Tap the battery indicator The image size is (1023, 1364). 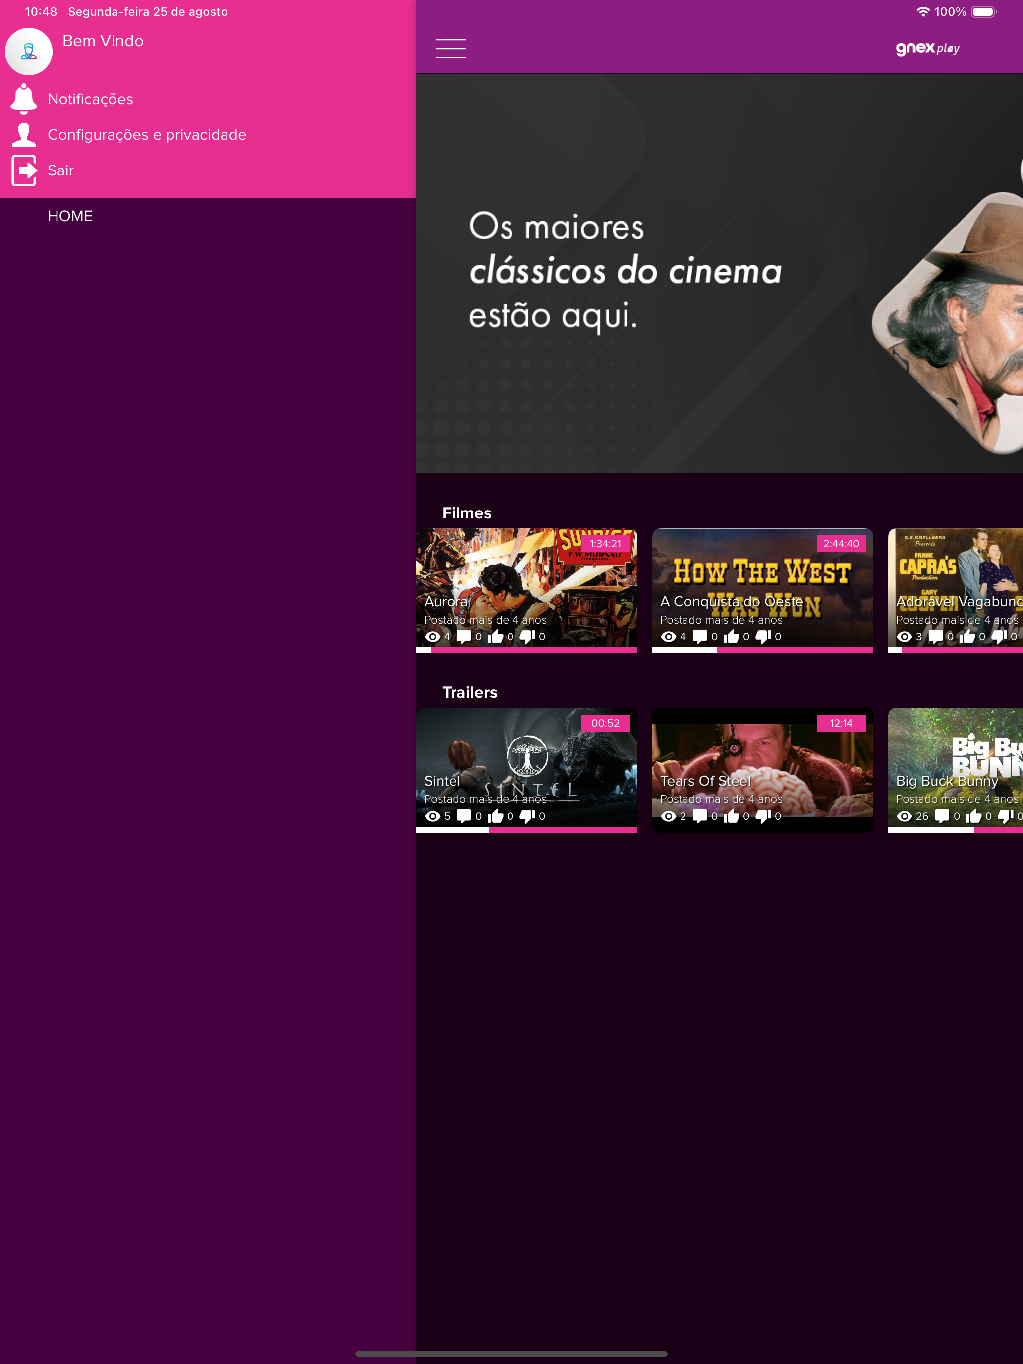(983, 12)
